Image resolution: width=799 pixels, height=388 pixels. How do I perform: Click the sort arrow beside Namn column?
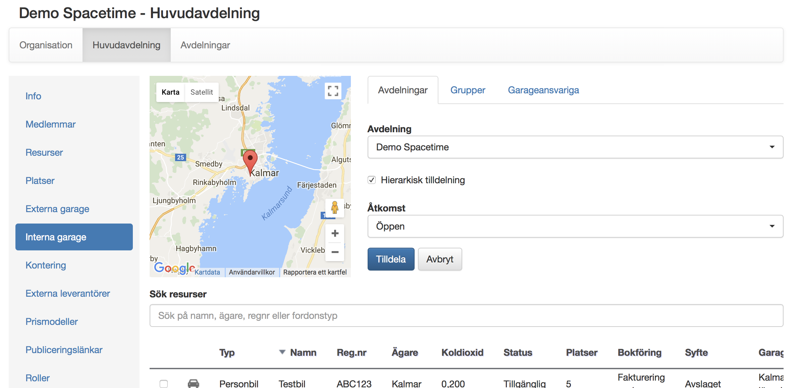pyautogui.click(x=282, y=352)
